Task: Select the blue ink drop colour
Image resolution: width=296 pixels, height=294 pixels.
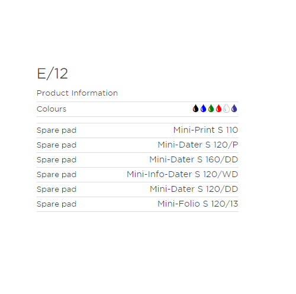Action: 203,109
